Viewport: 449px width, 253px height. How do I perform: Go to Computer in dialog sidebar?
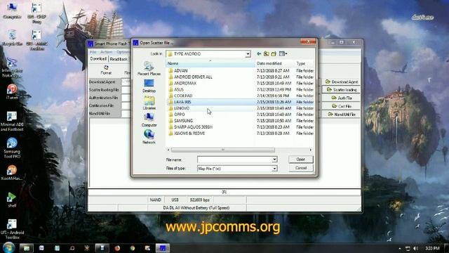(x=149, y=120)
